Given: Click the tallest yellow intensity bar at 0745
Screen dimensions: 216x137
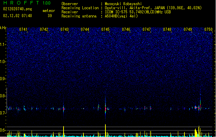Looking at the screenshot, I should pyautogui.click(x=105, y=130).
